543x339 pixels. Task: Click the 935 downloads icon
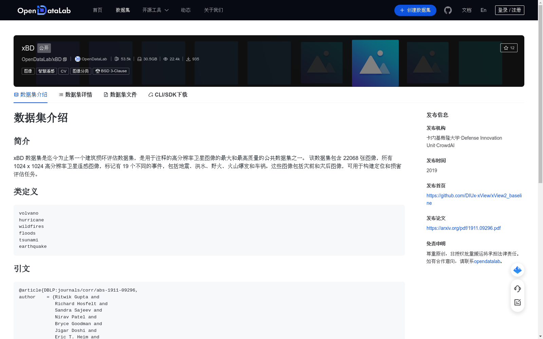(188, 59)
